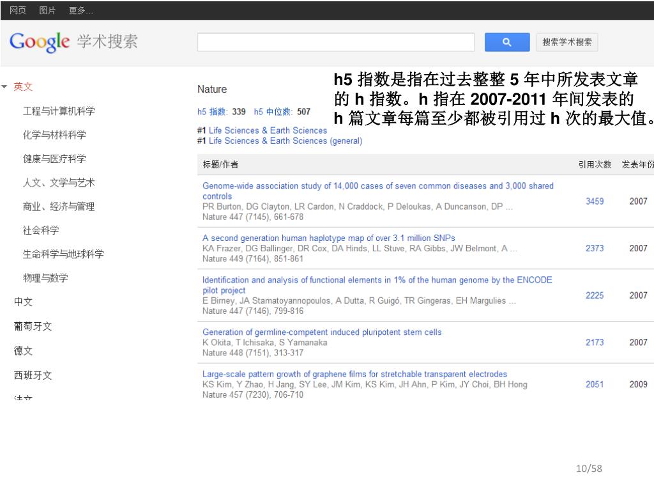Collapse the 英文 category arrow
This screenshot has width=654, height=491.
4,87
